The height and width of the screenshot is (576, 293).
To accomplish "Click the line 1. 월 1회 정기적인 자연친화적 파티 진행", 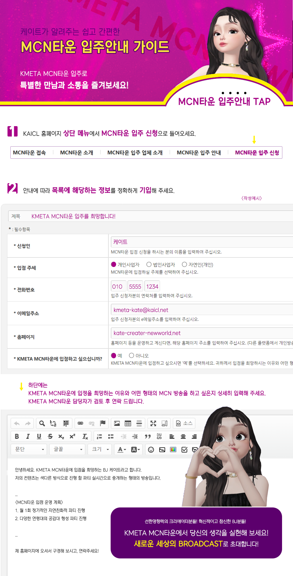I will point(50,510).
